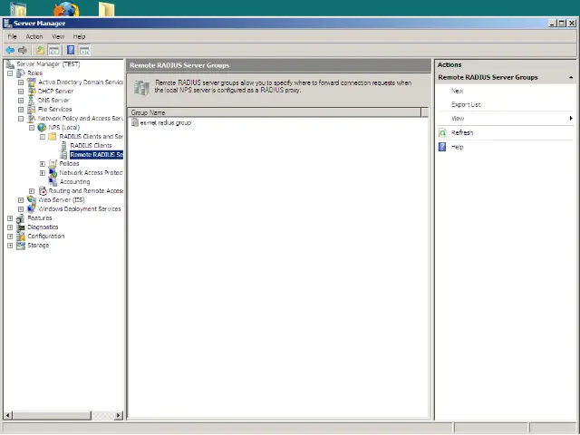The width and height of the screenshot is (580, 435).
Task: Click the RADIUS Clients server icon
Action: [63, 145]
